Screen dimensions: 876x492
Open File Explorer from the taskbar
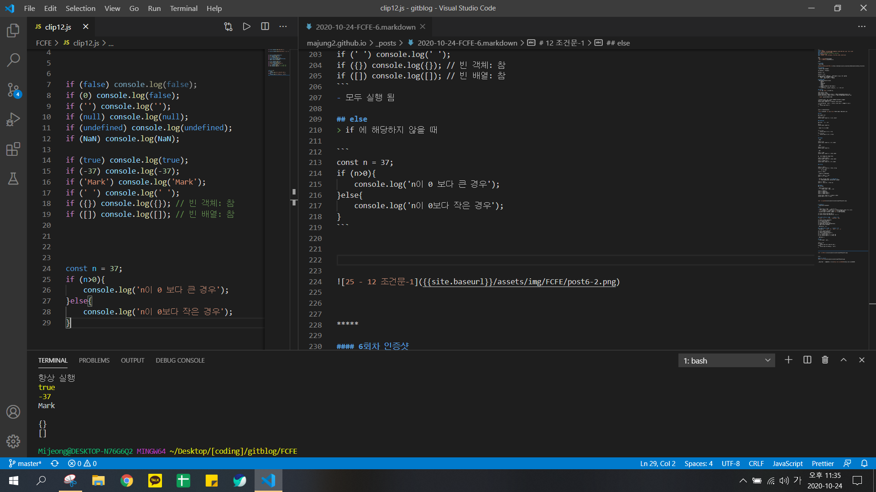[98, 481]
